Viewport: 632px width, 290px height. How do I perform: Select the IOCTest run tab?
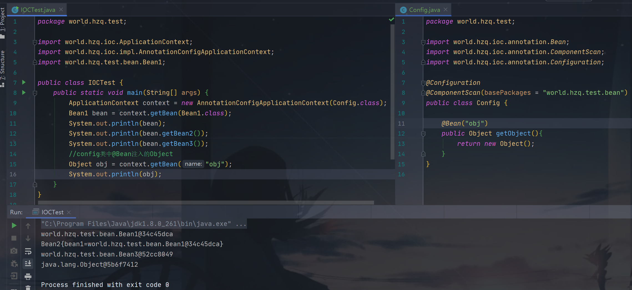tap(52, 212)
